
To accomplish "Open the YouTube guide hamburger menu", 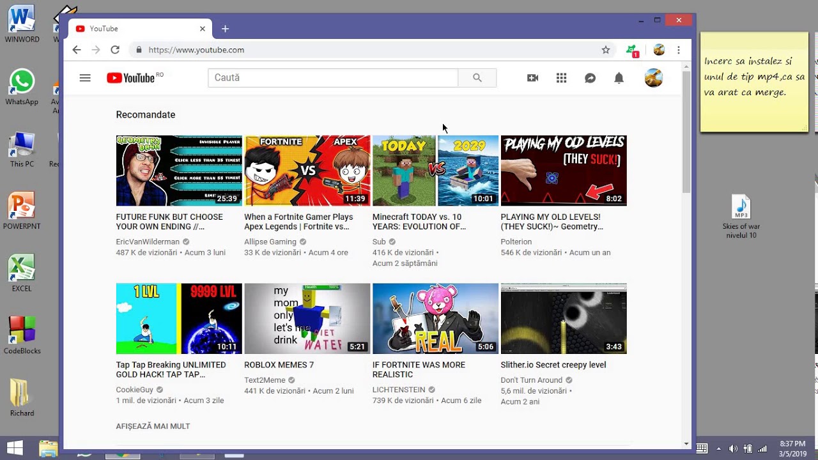I will click(x=85, y=78).
